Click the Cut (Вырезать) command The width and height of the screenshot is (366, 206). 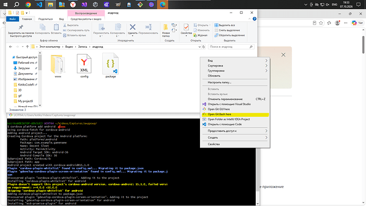click(71, 25)
